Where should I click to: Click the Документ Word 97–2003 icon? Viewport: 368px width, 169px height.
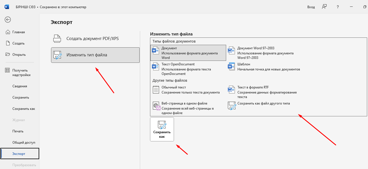pos(232,50)
